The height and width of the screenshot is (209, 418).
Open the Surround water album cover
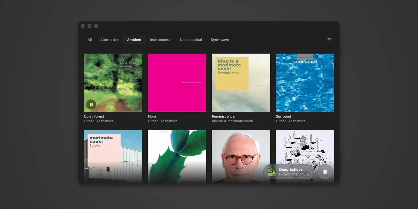tap(305, 83)
